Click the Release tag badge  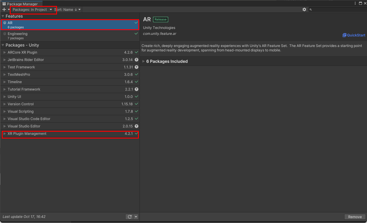point(160,19)
